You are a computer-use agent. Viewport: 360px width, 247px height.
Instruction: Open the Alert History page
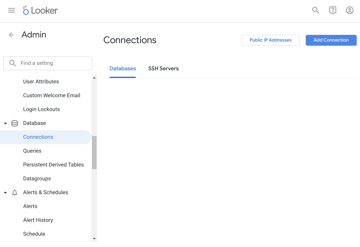[x=38, y=220]
